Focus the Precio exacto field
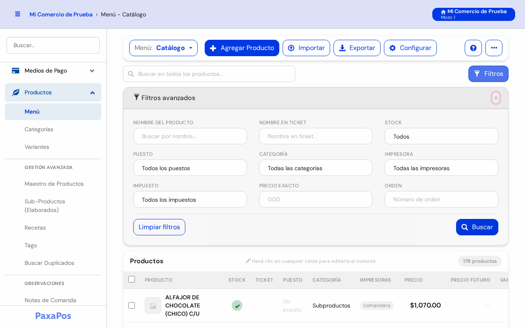The height and width of the screenshot is (328, 525). (316, 199)
